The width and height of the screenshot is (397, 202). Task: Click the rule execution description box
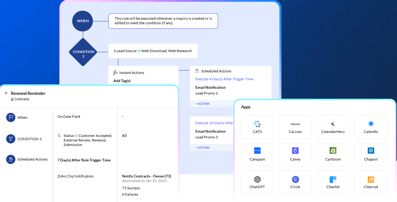(163, 21)
